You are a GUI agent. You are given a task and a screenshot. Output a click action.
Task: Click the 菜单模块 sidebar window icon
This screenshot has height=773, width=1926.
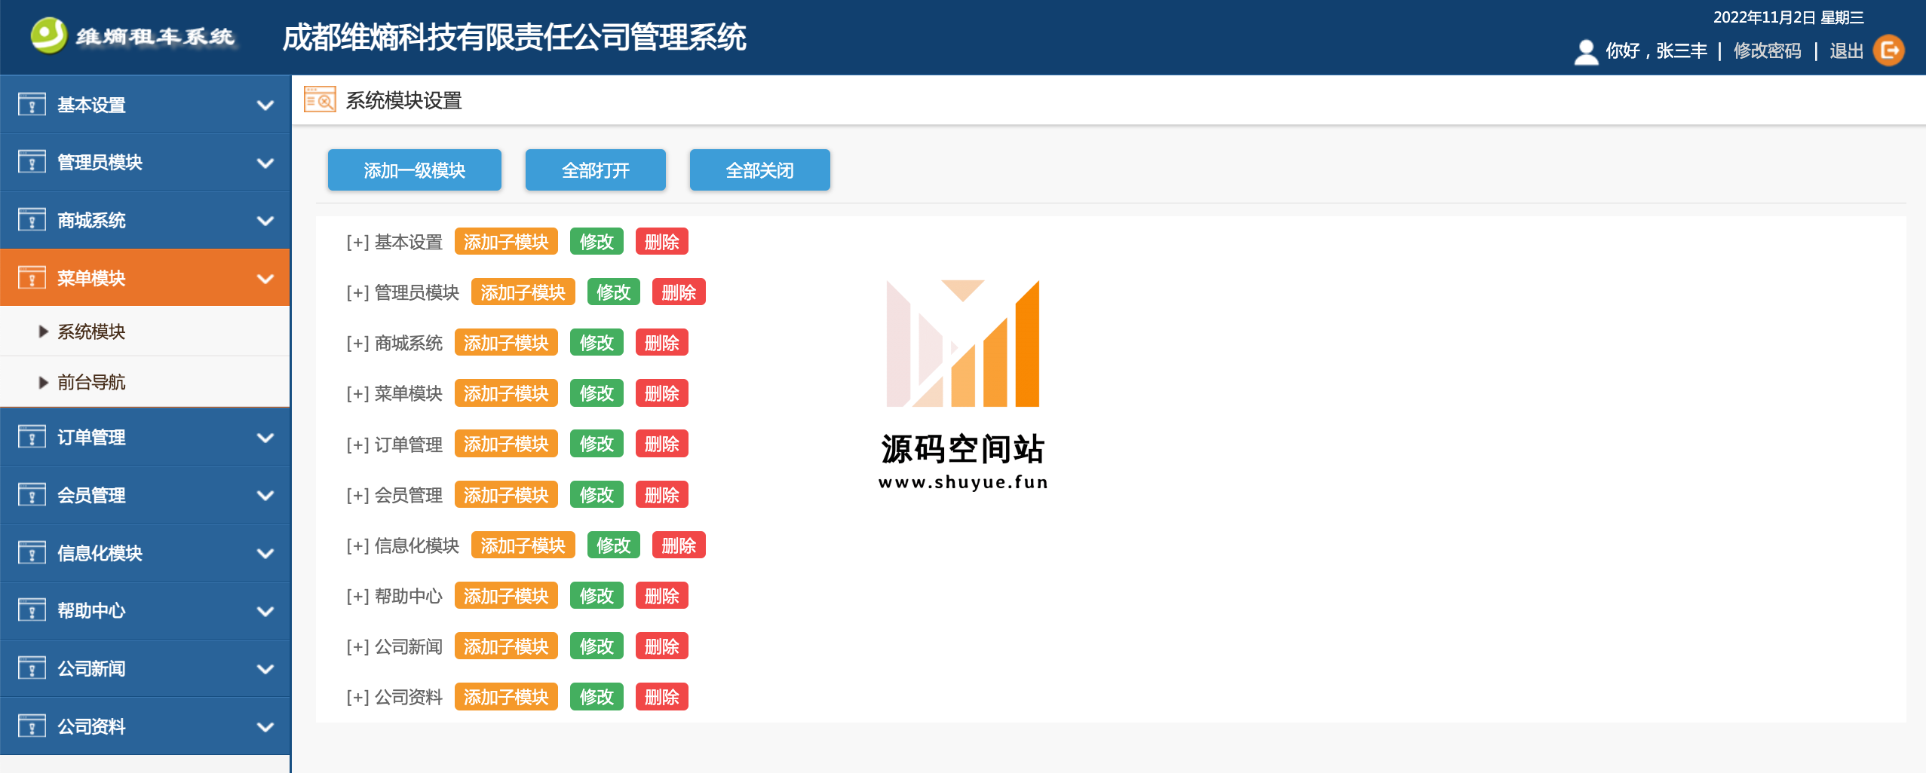(32, 278)
